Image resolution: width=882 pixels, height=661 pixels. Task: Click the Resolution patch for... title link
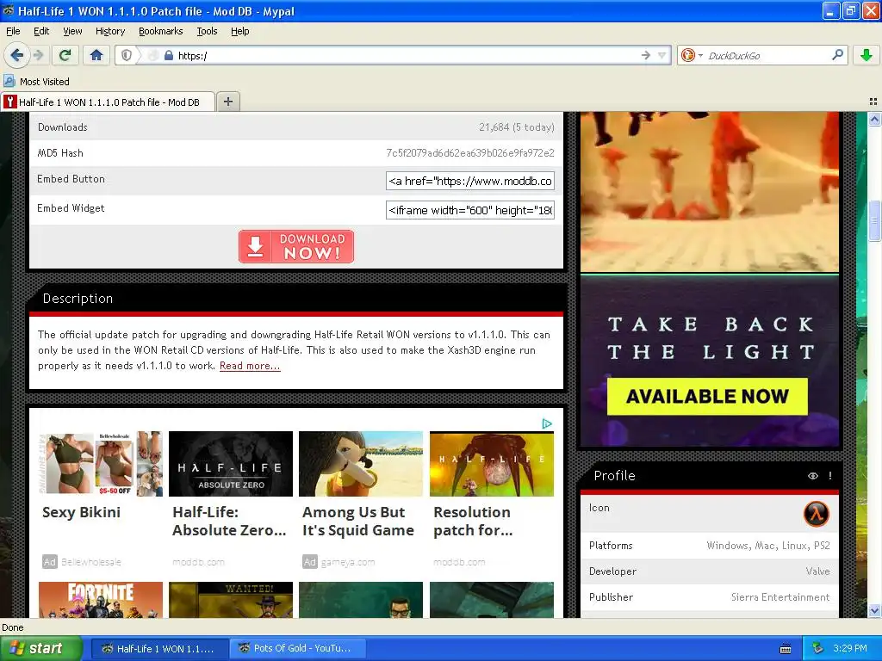[x=473, y=521]
